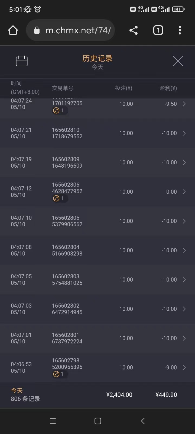Screen dimensions: 195x434
Task: Expand details for the 04:07:19 record
Action: (184, 162)
